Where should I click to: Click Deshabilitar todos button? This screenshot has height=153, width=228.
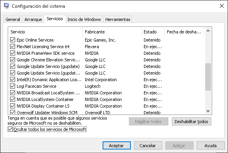(191, 122)
